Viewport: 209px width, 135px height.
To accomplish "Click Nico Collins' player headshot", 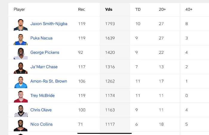I will 21,125.
